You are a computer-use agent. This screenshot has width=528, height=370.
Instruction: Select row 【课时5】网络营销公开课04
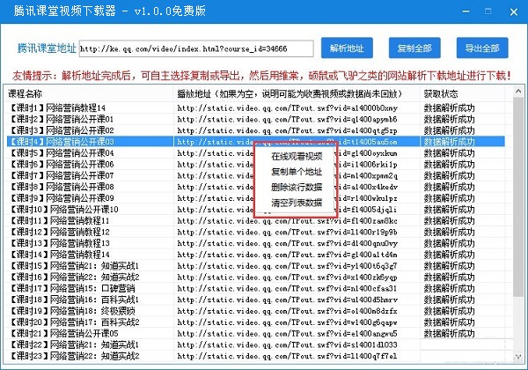point(255,153)
